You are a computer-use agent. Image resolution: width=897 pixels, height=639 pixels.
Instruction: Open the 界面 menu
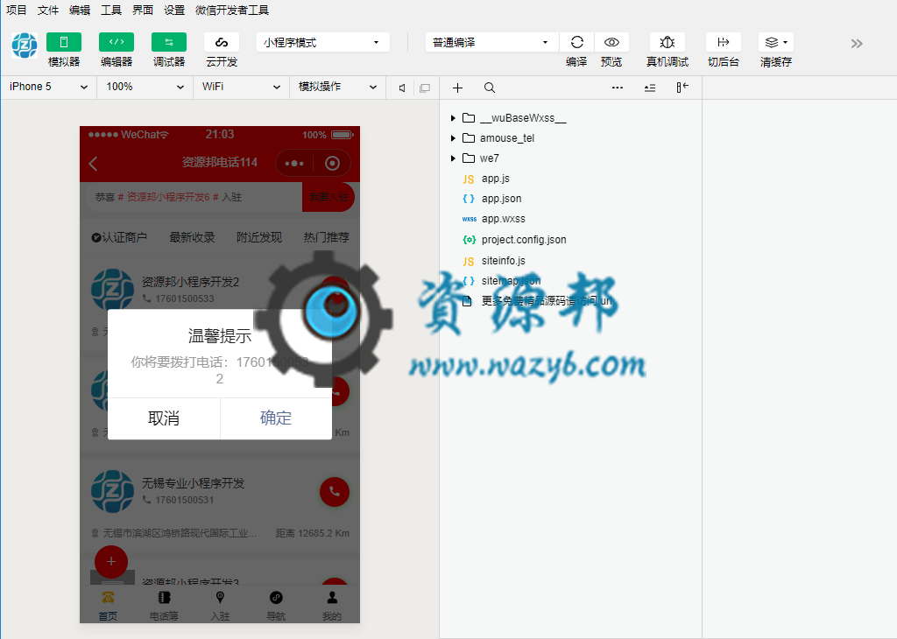143,10
